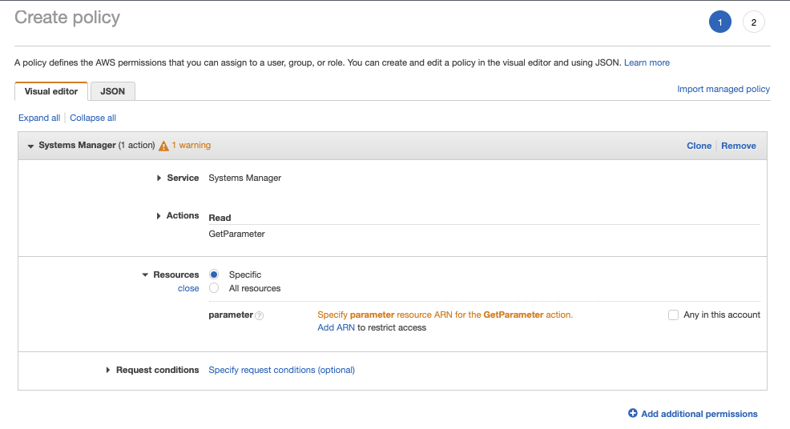Clone the Systems Manager permission block
The height and width of the screenshot is (429, 790).
(699, 146)
